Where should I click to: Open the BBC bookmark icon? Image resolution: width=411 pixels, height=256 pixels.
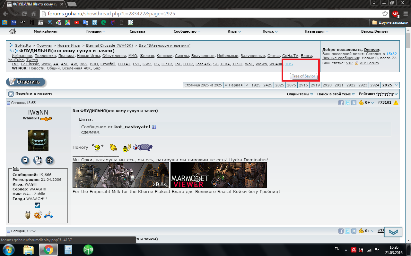[23, 23]
